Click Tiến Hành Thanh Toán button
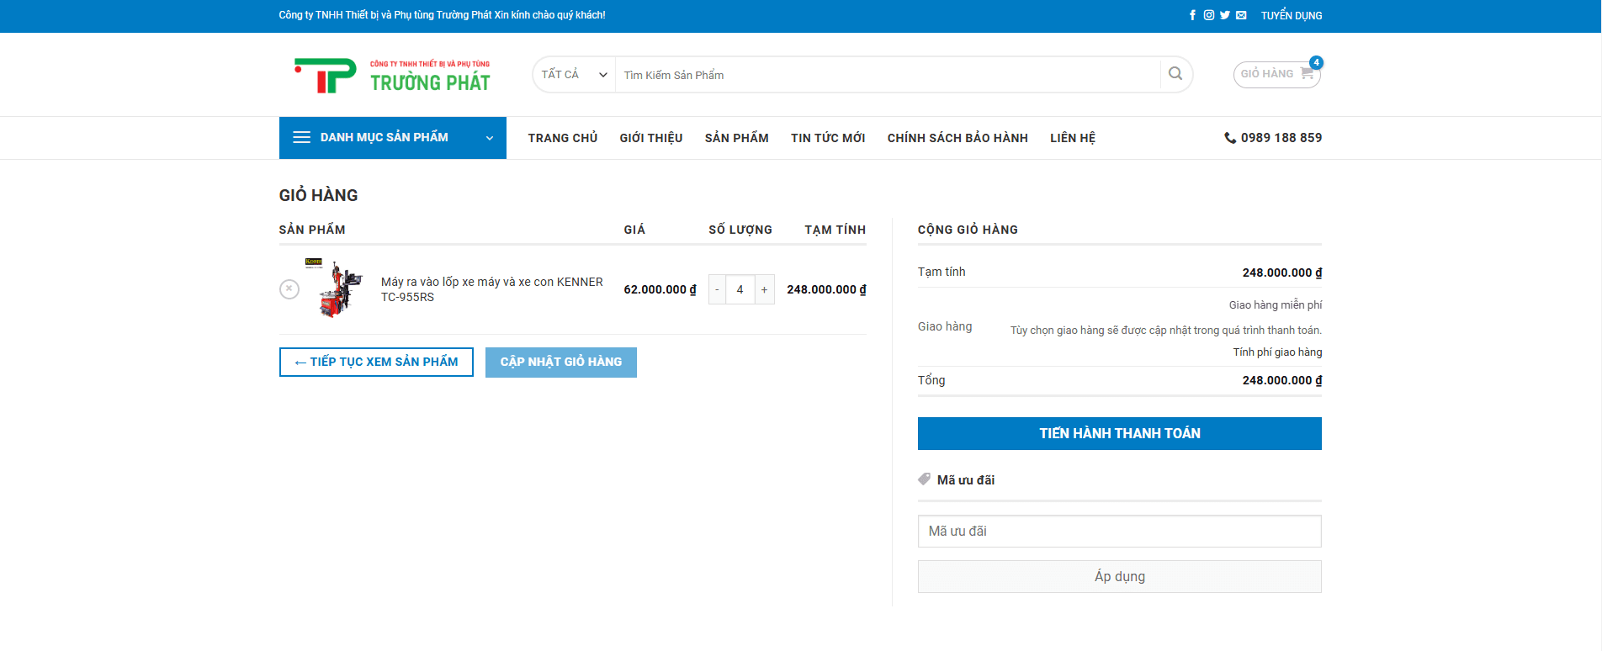 click(1119, 433)
